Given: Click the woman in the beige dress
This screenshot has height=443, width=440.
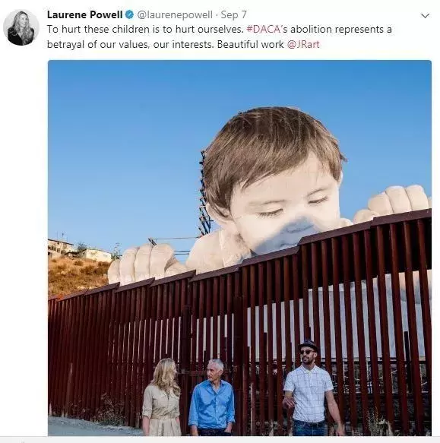Looking at the screenshot, I should pyautogui.click(x=161, y=397).
